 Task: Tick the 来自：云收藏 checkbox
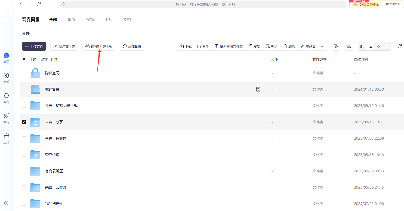[x=24, y=187]
